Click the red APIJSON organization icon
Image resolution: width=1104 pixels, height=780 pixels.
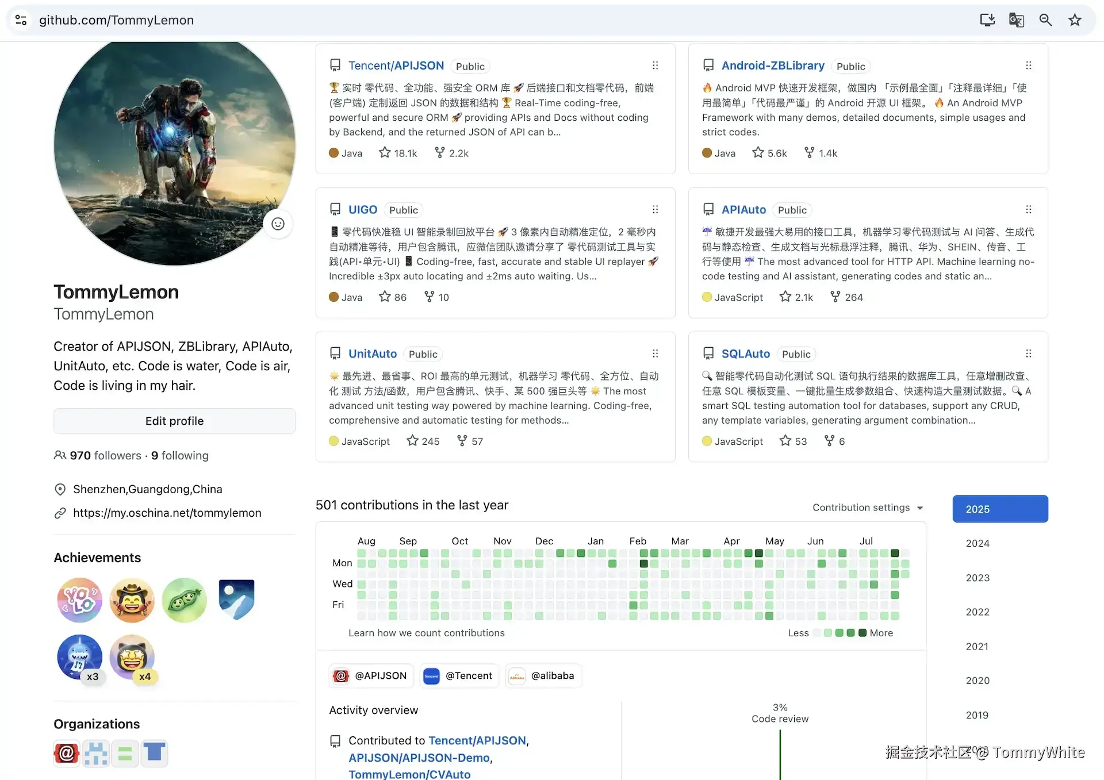(x=66, y=753)
